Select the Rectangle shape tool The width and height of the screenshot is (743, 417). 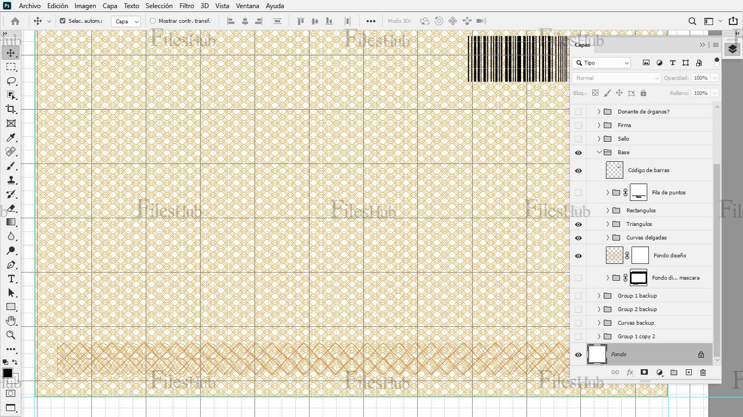10,307
